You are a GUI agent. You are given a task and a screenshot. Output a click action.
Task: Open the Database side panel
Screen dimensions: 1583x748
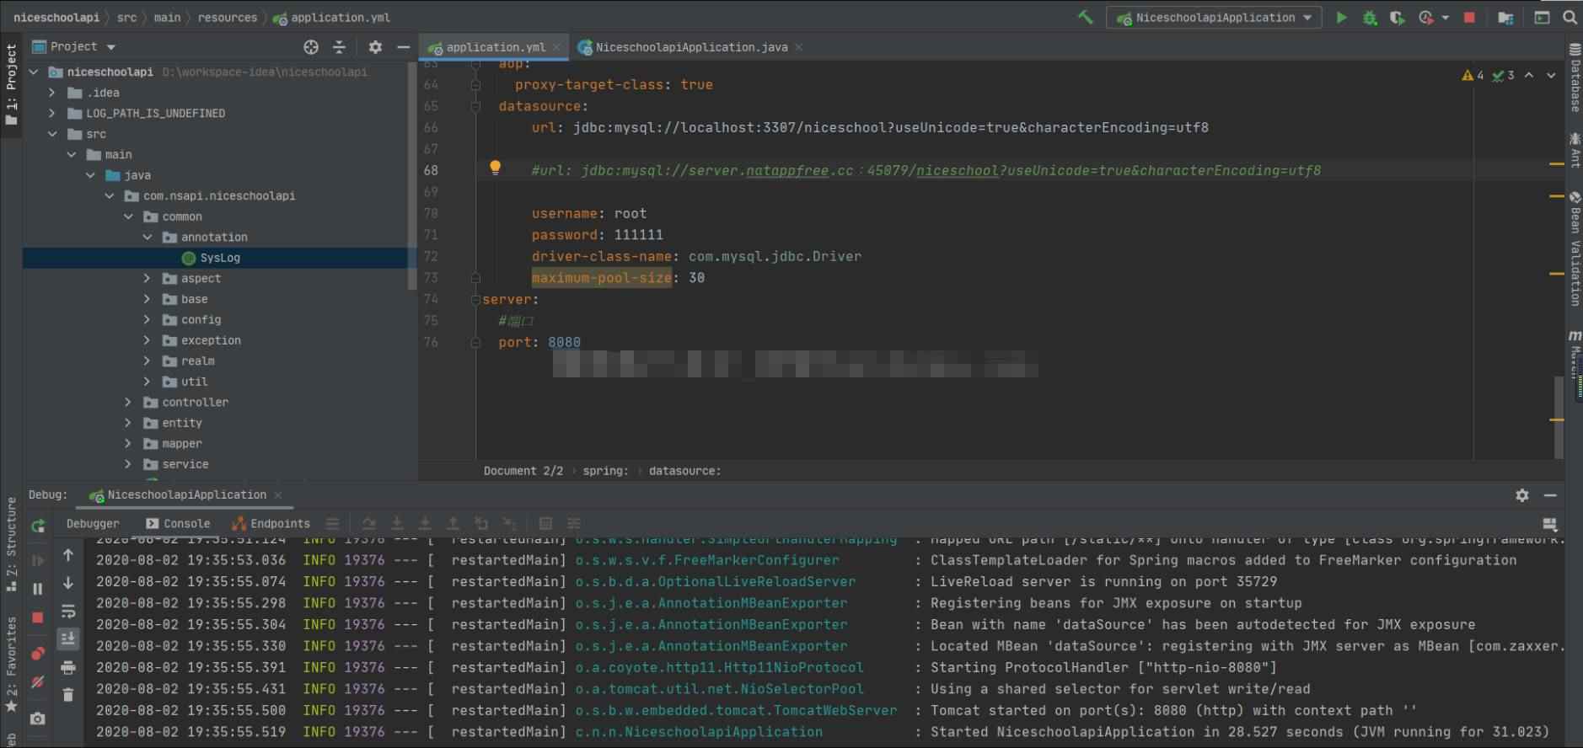pyautogui.click(x=1575, y=77)
